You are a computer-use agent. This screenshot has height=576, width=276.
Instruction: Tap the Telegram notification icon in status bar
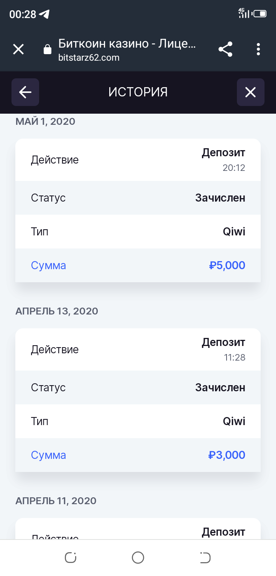[44, 15]
